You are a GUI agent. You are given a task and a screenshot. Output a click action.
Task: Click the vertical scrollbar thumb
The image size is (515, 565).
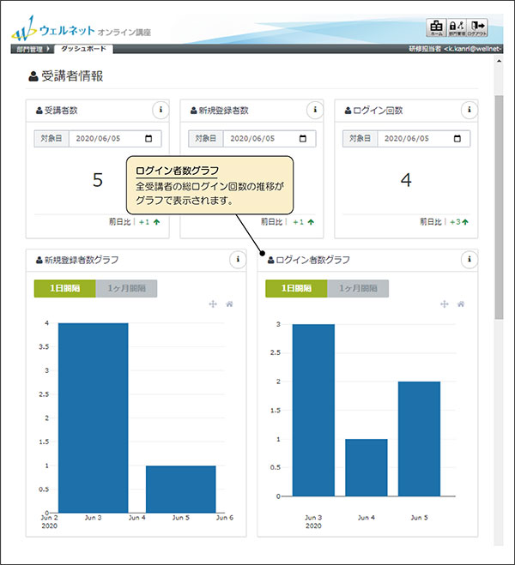pyautogui.click(x=499, y=207)
